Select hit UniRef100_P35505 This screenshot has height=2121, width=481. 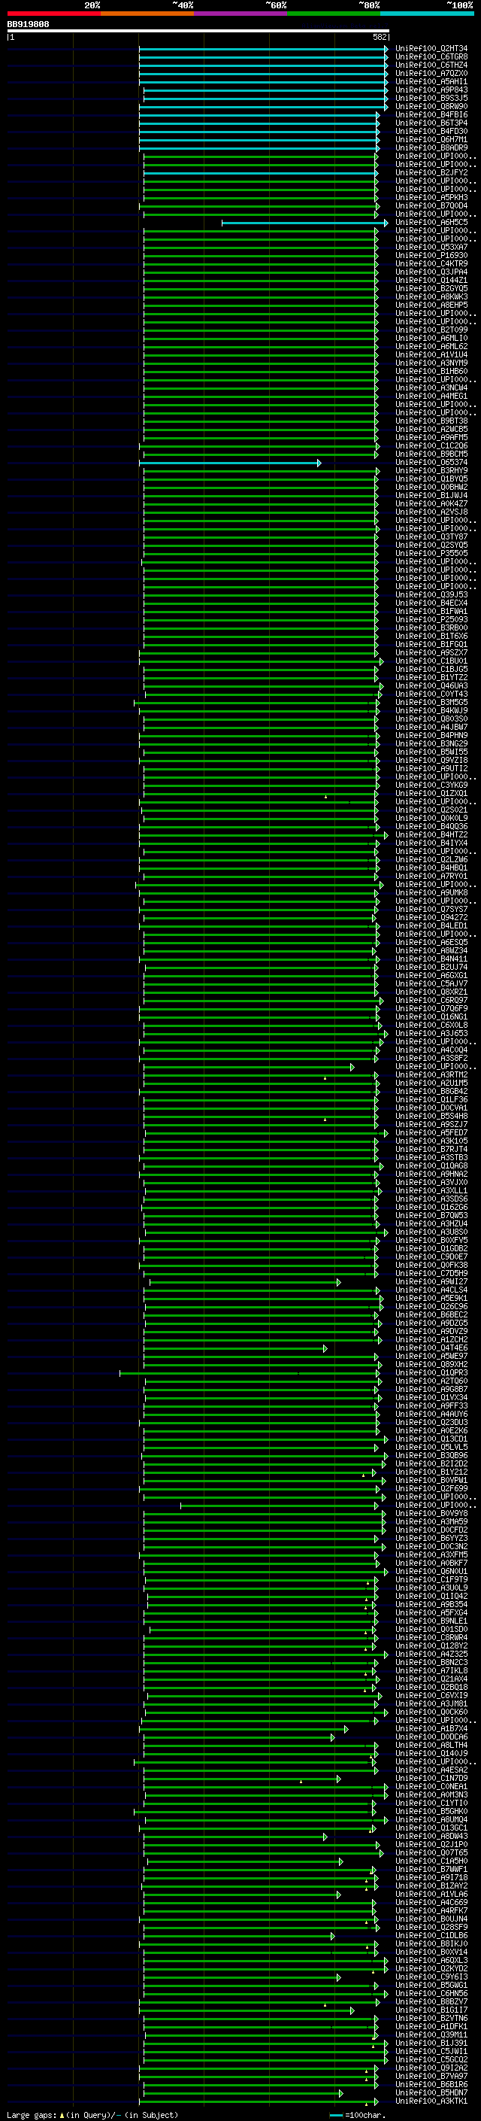[x=431, y=553]
